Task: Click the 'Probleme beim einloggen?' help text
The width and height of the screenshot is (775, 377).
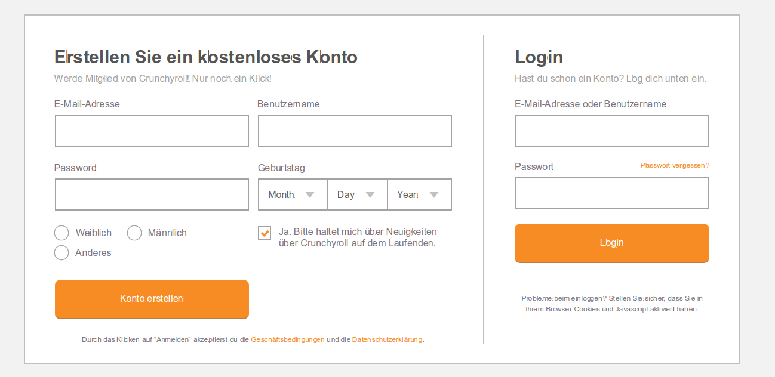Action: (x=565, y=298)
